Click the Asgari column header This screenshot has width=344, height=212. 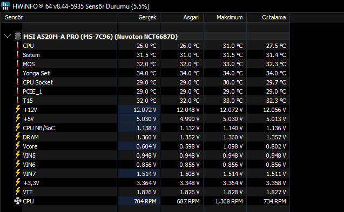(182, 17)
